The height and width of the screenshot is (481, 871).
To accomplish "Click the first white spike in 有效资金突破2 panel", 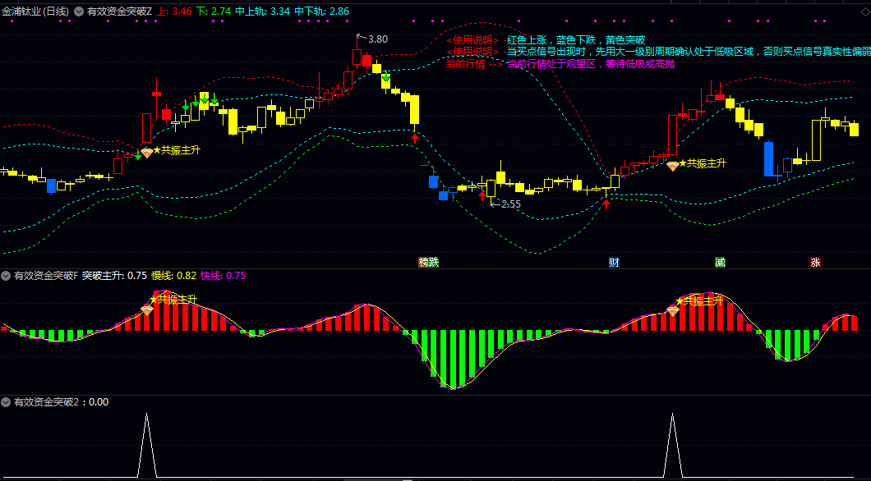I will tap(146, 444).
